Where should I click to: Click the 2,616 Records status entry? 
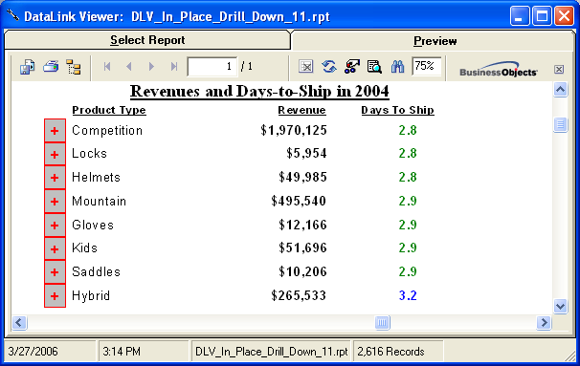390,352
